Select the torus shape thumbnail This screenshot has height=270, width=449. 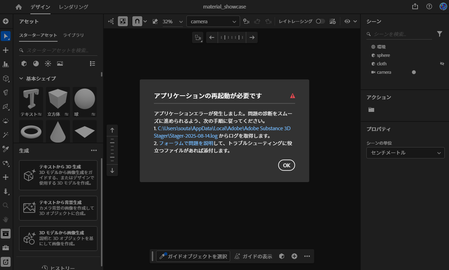31,132
